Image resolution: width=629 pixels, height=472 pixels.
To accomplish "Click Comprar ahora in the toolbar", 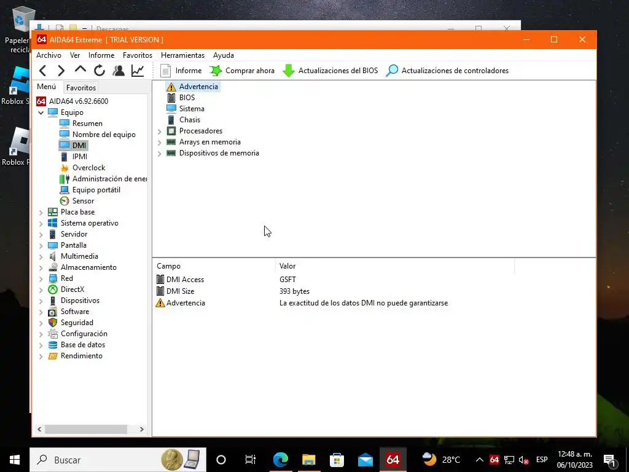I will [x=242, y=71].
